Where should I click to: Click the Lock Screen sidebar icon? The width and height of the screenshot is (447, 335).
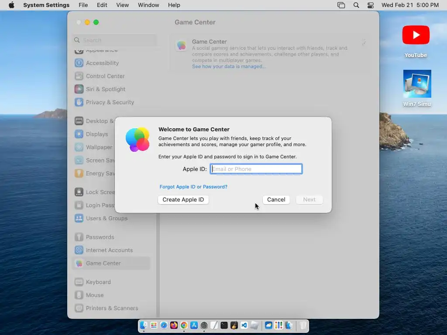79,192
